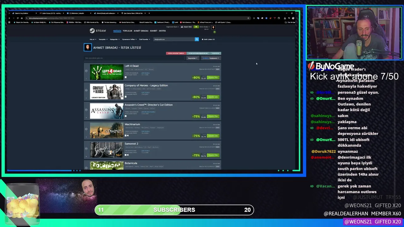Click the İstatistik button
Screen dimensions: 404x227
[x=216, y=53]
